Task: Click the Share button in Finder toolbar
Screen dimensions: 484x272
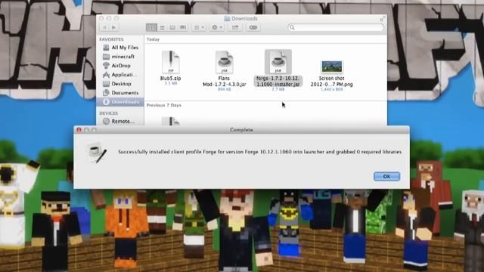Action: pos(235,27)
